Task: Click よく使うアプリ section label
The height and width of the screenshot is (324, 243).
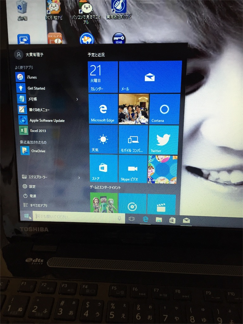Action: coord(24,67)
